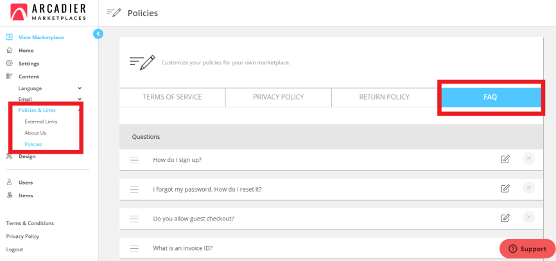Delete the 'Do you allow guest checkout?' question
Image resolution: width=556 pixels, height=261 pixels.
528,217
